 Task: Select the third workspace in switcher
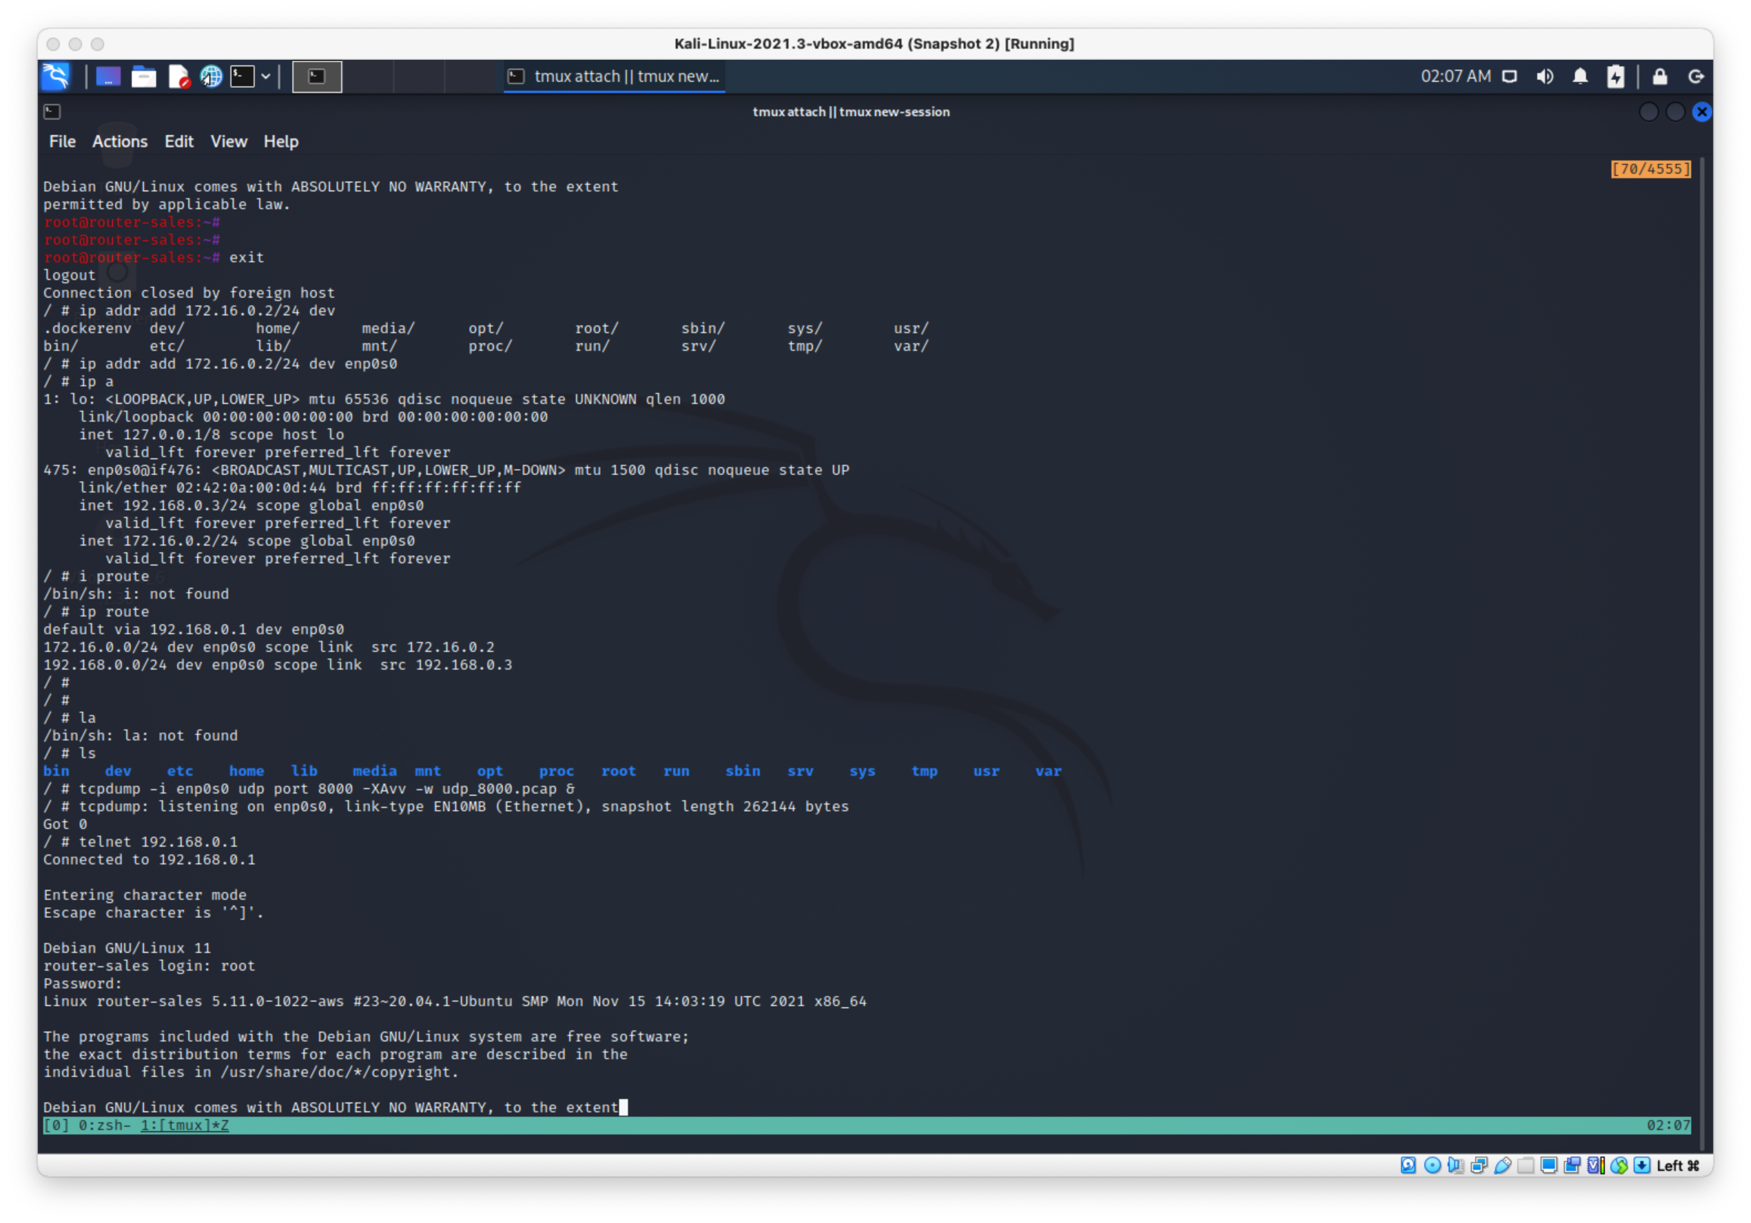point(419,76)
